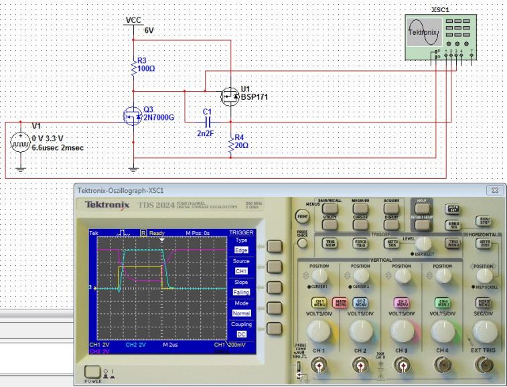Click the horizontal POSITION knob
Screen dimensions: 507x387
click(484, 276)
